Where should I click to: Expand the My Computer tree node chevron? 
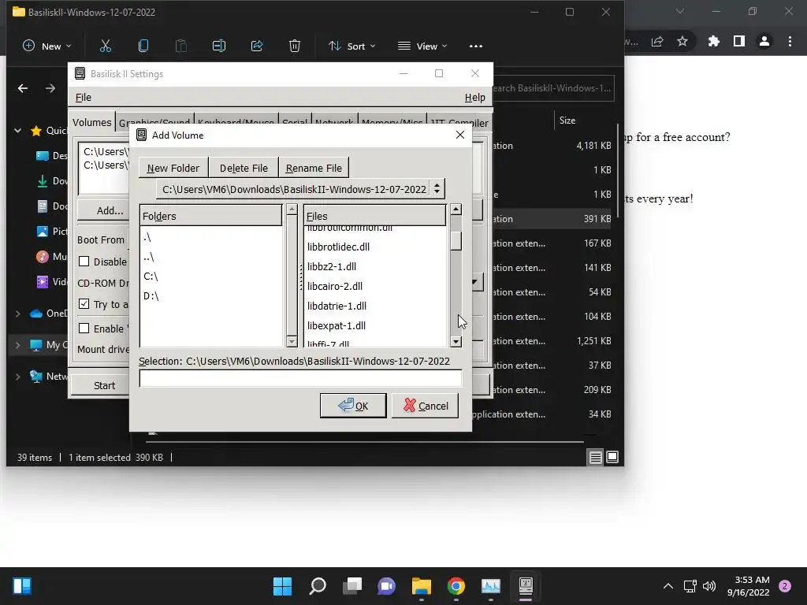(18, 345)
